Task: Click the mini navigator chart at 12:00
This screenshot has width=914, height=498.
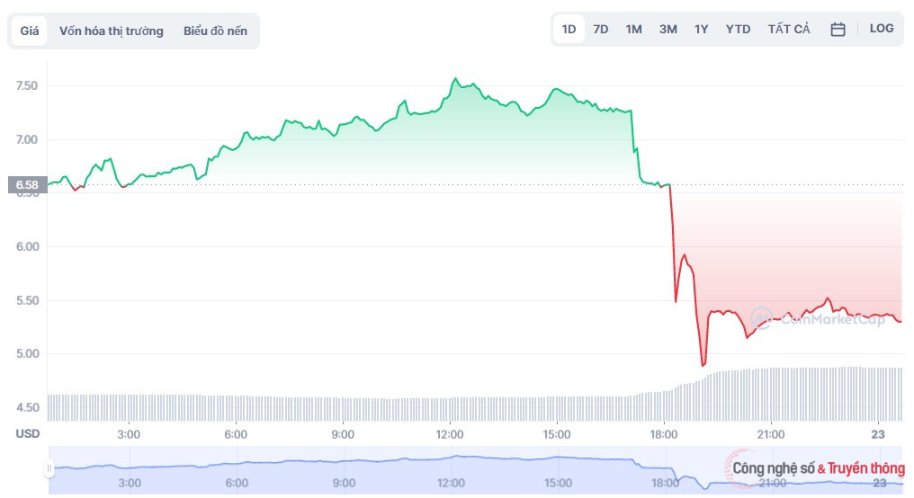Action: pos(450,463)
